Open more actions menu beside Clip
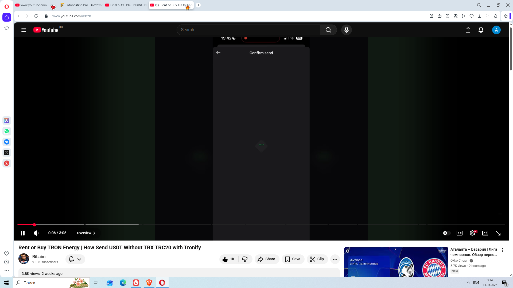The image size is (513, 288). tap(335, 259)
